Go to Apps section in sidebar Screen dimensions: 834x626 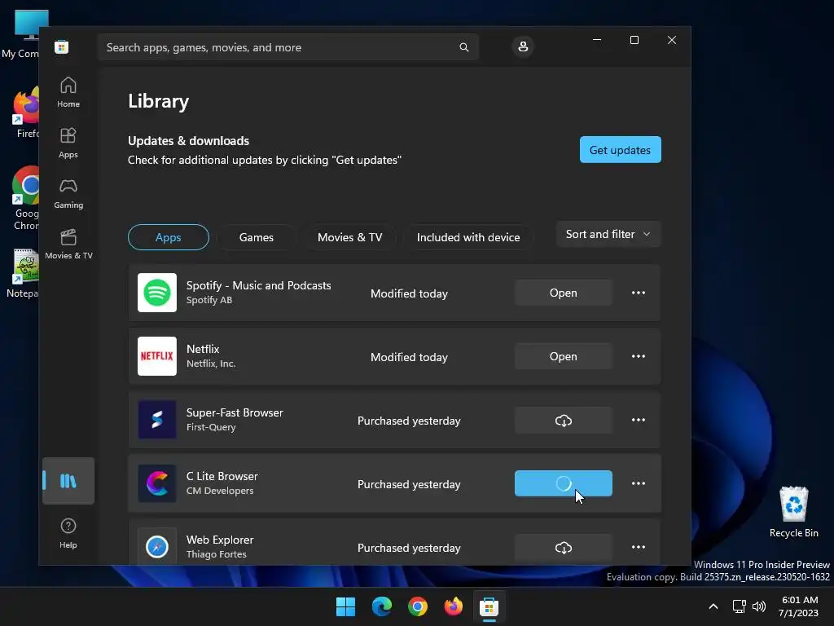coord(68,143)
